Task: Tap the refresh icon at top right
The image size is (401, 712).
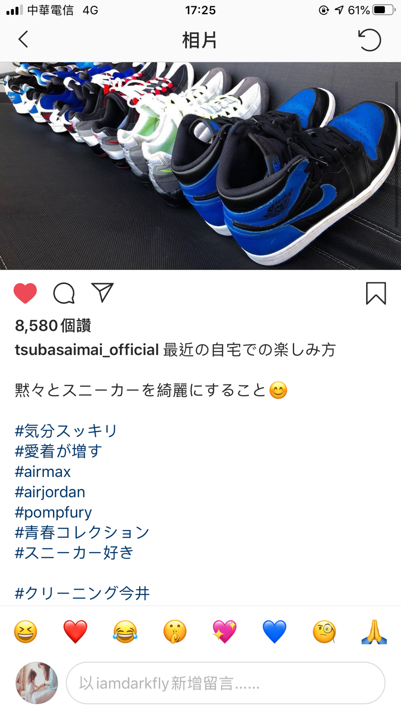Action: pos(370,40)
